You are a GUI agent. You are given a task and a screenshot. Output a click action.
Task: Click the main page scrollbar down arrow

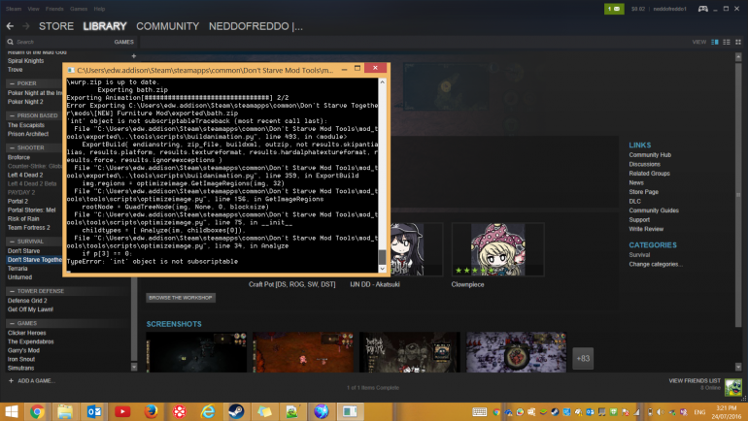pyautogui.click(x=738, y=367)
